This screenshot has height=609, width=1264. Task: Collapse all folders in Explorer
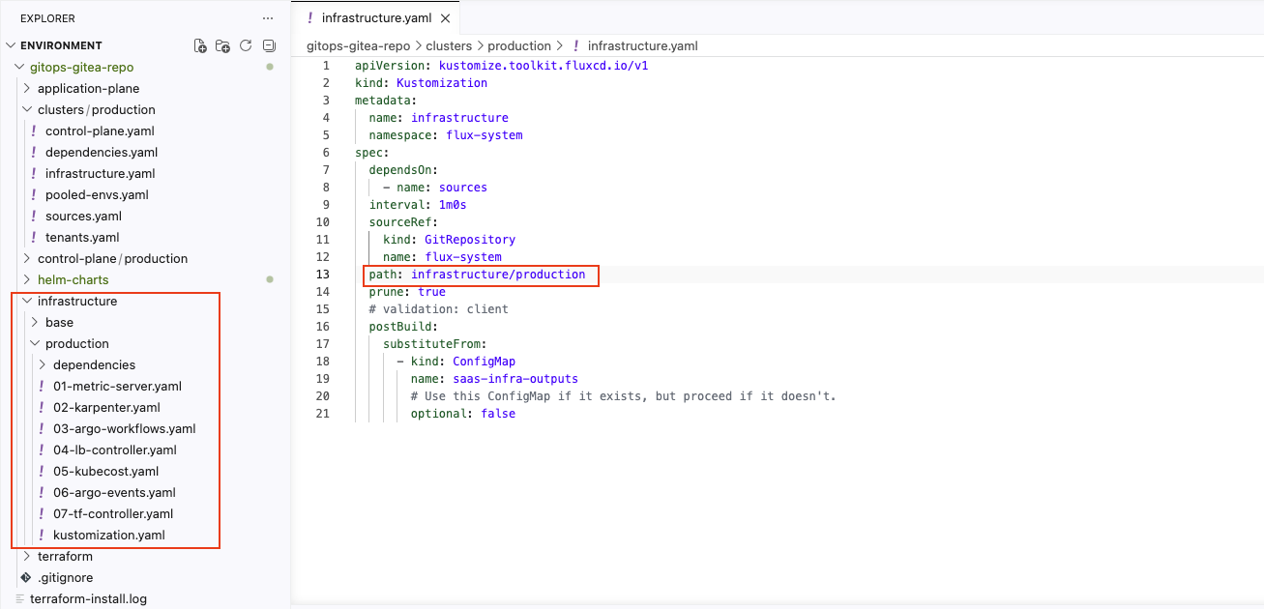269,45
